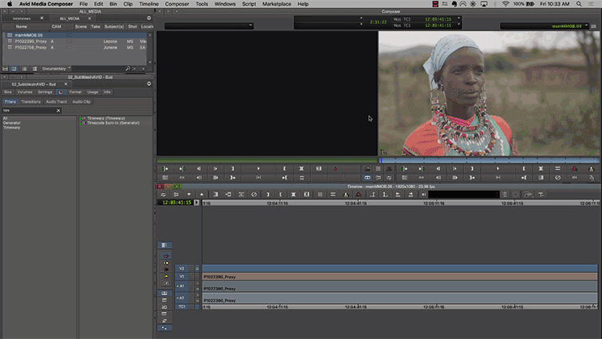
Task: Open the source clip name dropdown
Action: (209, 26)
